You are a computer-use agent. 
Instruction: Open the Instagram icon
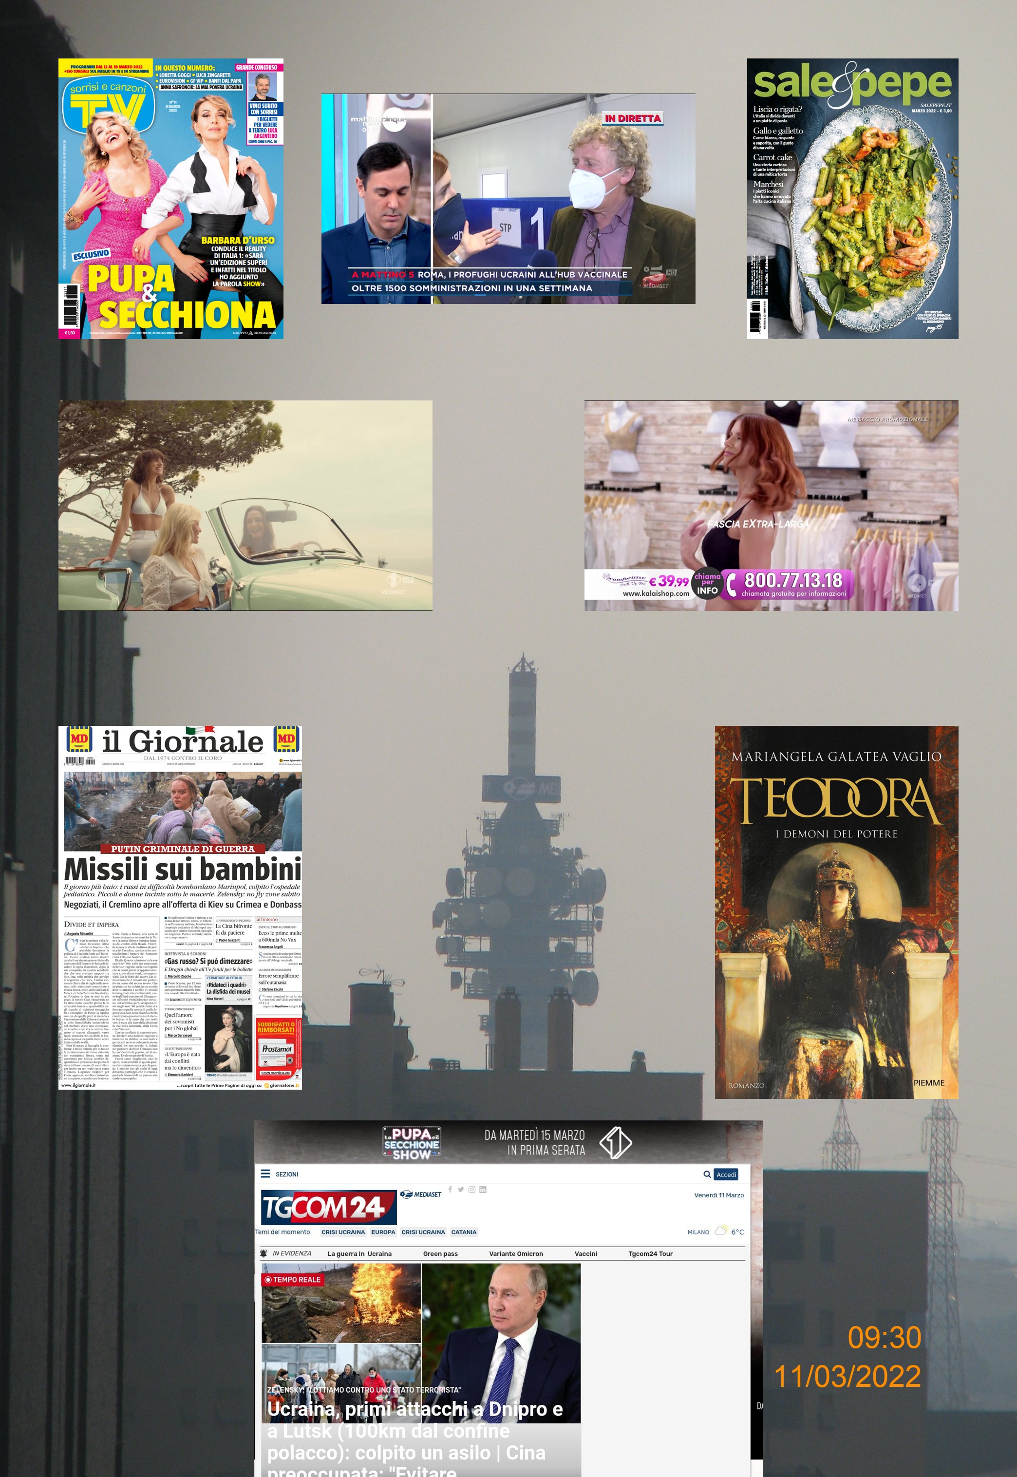click(x=471, y=1190)
